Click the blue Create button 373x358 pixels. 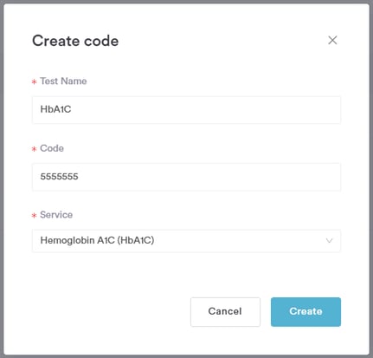point(305,312)
